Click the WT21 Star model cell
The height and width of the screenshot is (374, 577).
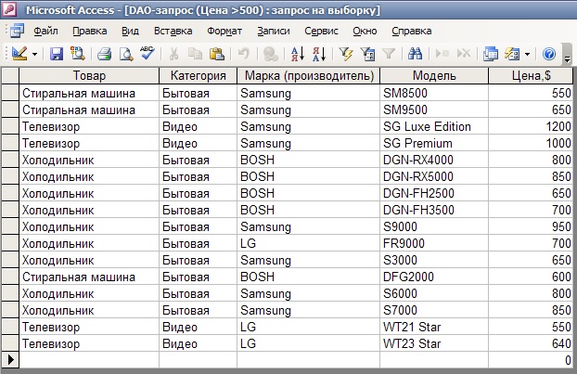[x=434, y=327]
